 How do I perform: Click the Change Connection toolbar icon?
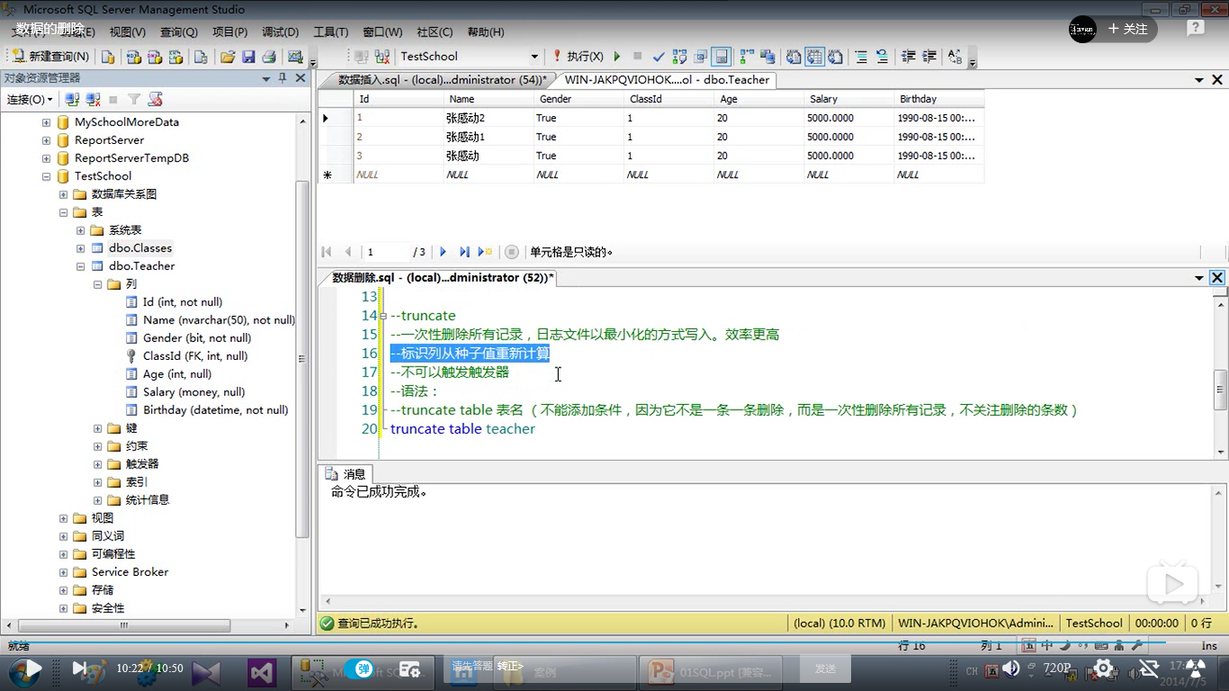pyautogui.click(x=381, y=56)
